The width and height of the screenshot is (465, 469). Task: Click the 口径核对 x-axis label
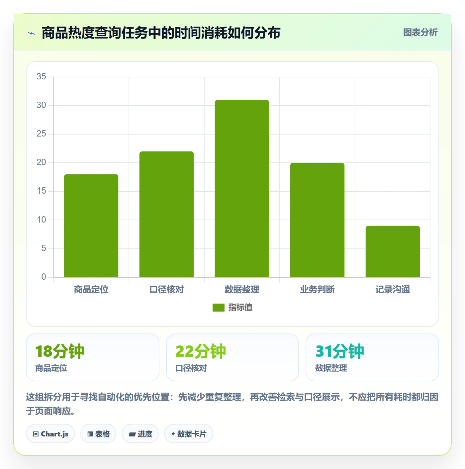click(166, 290)
